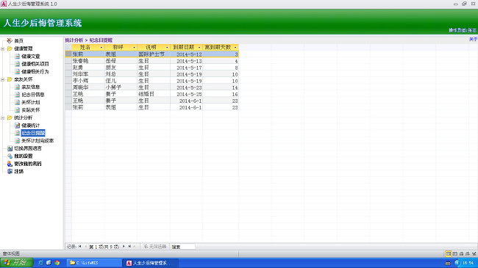The image size is (478, 268).
Task: Click the 李小辉 name cell
Action: 88,81
